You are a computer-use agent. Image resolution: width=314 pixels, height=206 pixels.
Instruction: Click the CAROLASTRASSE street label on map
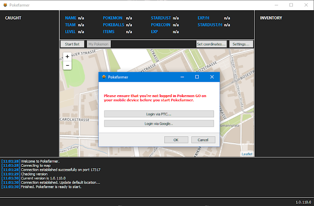[75, 120]
